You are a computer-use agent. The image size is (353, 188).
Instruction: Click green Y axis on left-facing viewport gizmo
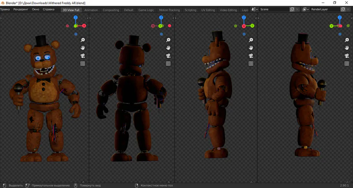252,26
